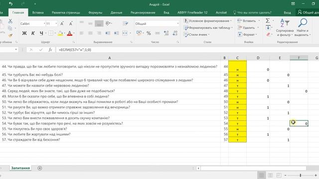Click decrease decimal places icon

pyautogui.click(x=175, y=33)
